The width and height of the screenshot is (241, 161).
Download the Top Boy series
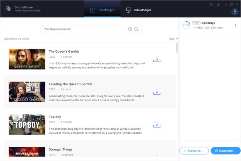[157, 124]
